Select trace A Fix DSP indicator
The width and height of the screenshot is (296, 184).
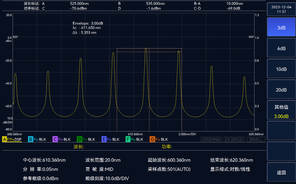pos(12,139)
